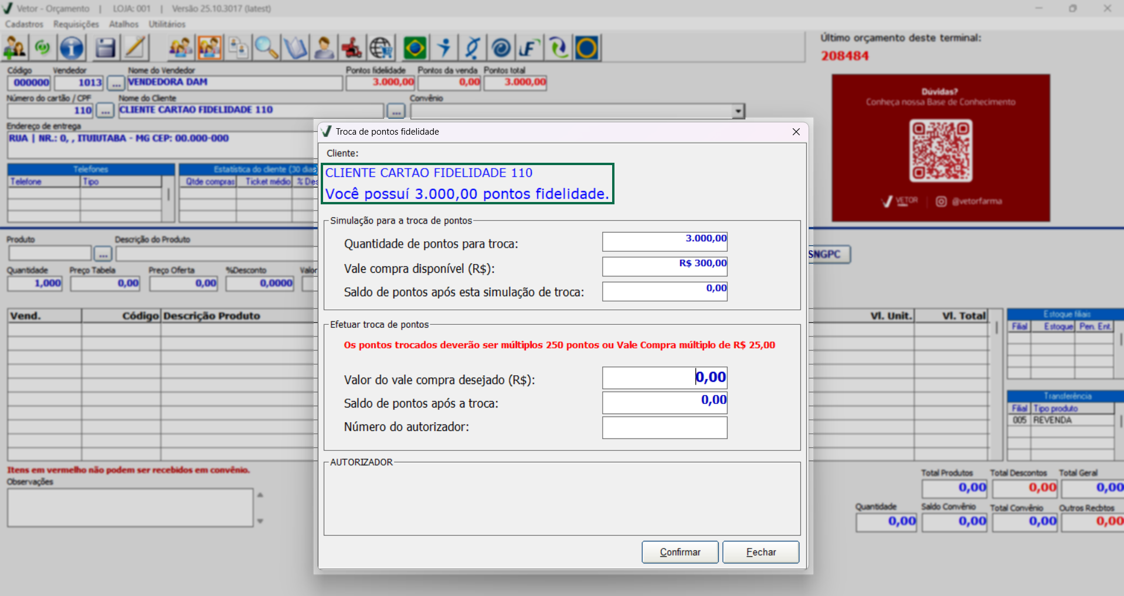Focus the Valor do vale compra desejado field
1124x596 pixels.
[x=664, y=378]
